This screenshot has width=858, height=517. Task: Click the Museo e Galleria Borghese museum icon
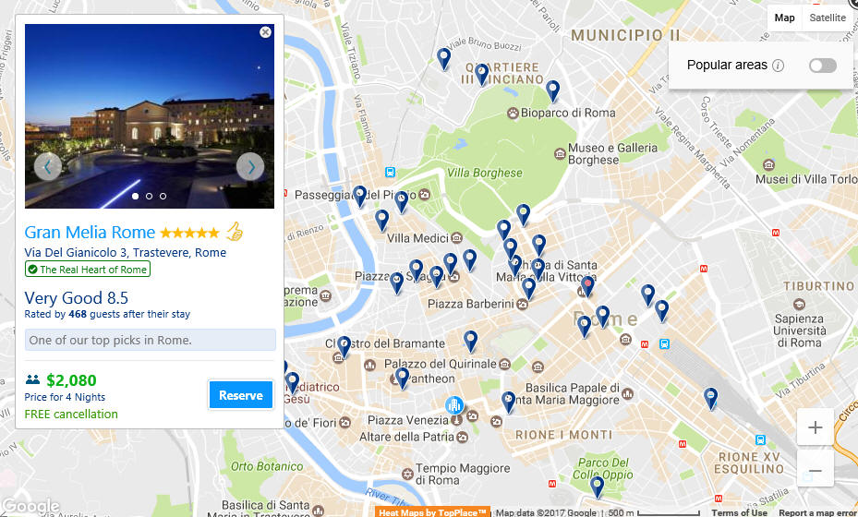(x=560, y=154)
